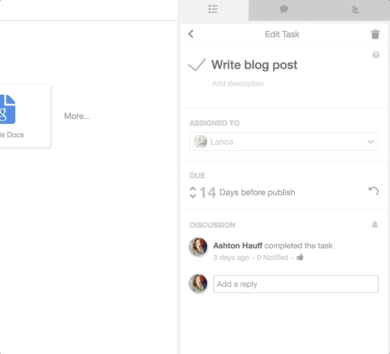This screenshot has height=354, width=390.
Task: Increase the due days with up arrow
Action: point(193,189)
